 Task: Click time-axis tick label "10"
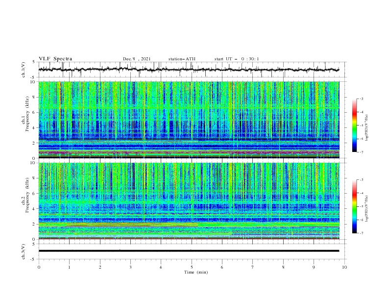tap(344, 267)
